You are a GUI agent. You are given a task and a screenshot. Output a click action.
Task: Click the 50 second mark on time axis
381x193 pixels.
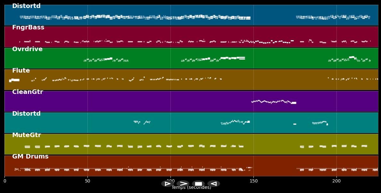pos(87,181)
